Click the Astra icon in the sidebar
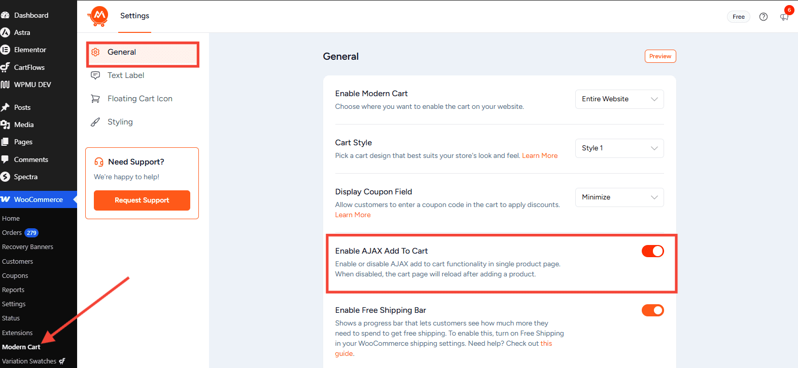Screen dimensions: 798x368 point(6,32)
